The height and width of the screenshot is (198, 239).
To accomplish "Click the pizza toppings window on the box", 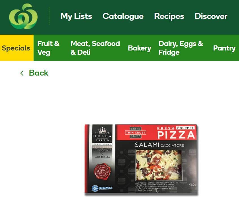I will point(159,165).
